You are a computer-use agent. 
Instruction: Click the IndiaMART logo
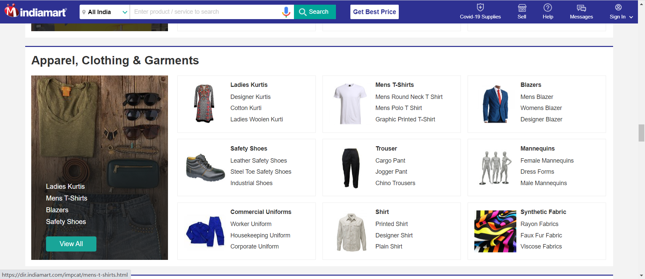pos(36,11)
